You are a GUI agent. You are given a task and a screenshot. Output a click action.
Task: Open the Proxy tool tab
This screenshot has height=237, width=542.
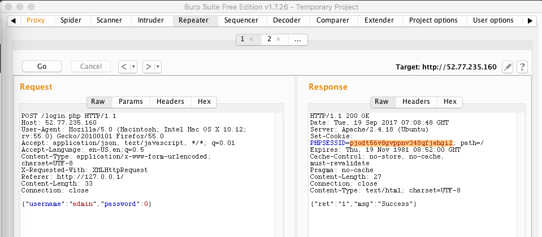point(36,20)
